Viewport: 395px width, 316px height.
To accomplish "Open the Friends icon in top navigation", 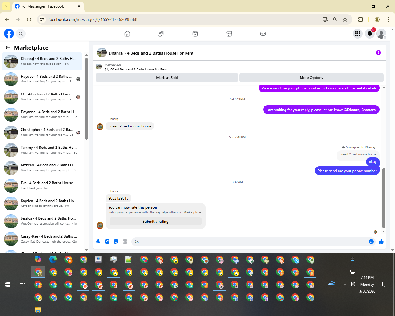I will pos(161,34).
